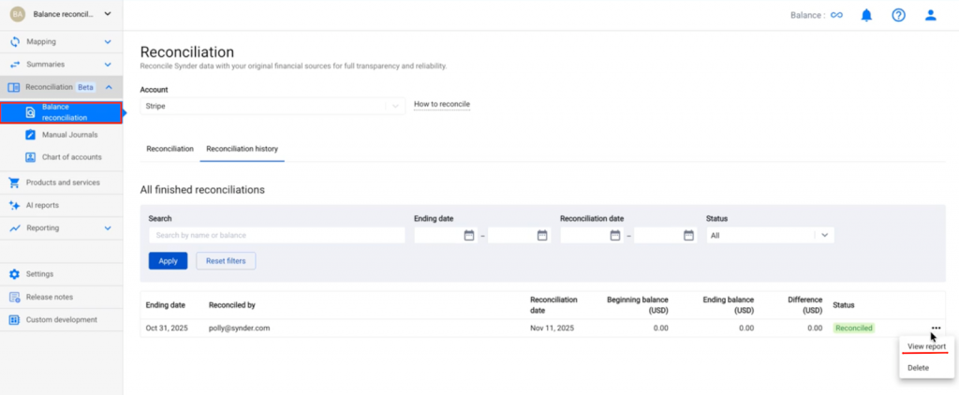This screenshot has width=959, height=395.
Task: Switch to the Reconciliation tab
Action: click(x=170, y=149)
